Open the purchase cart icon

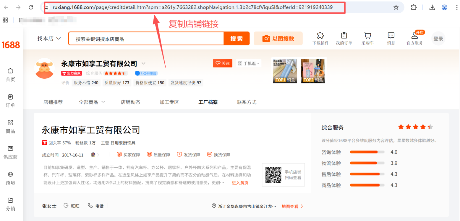pos(367,36)
